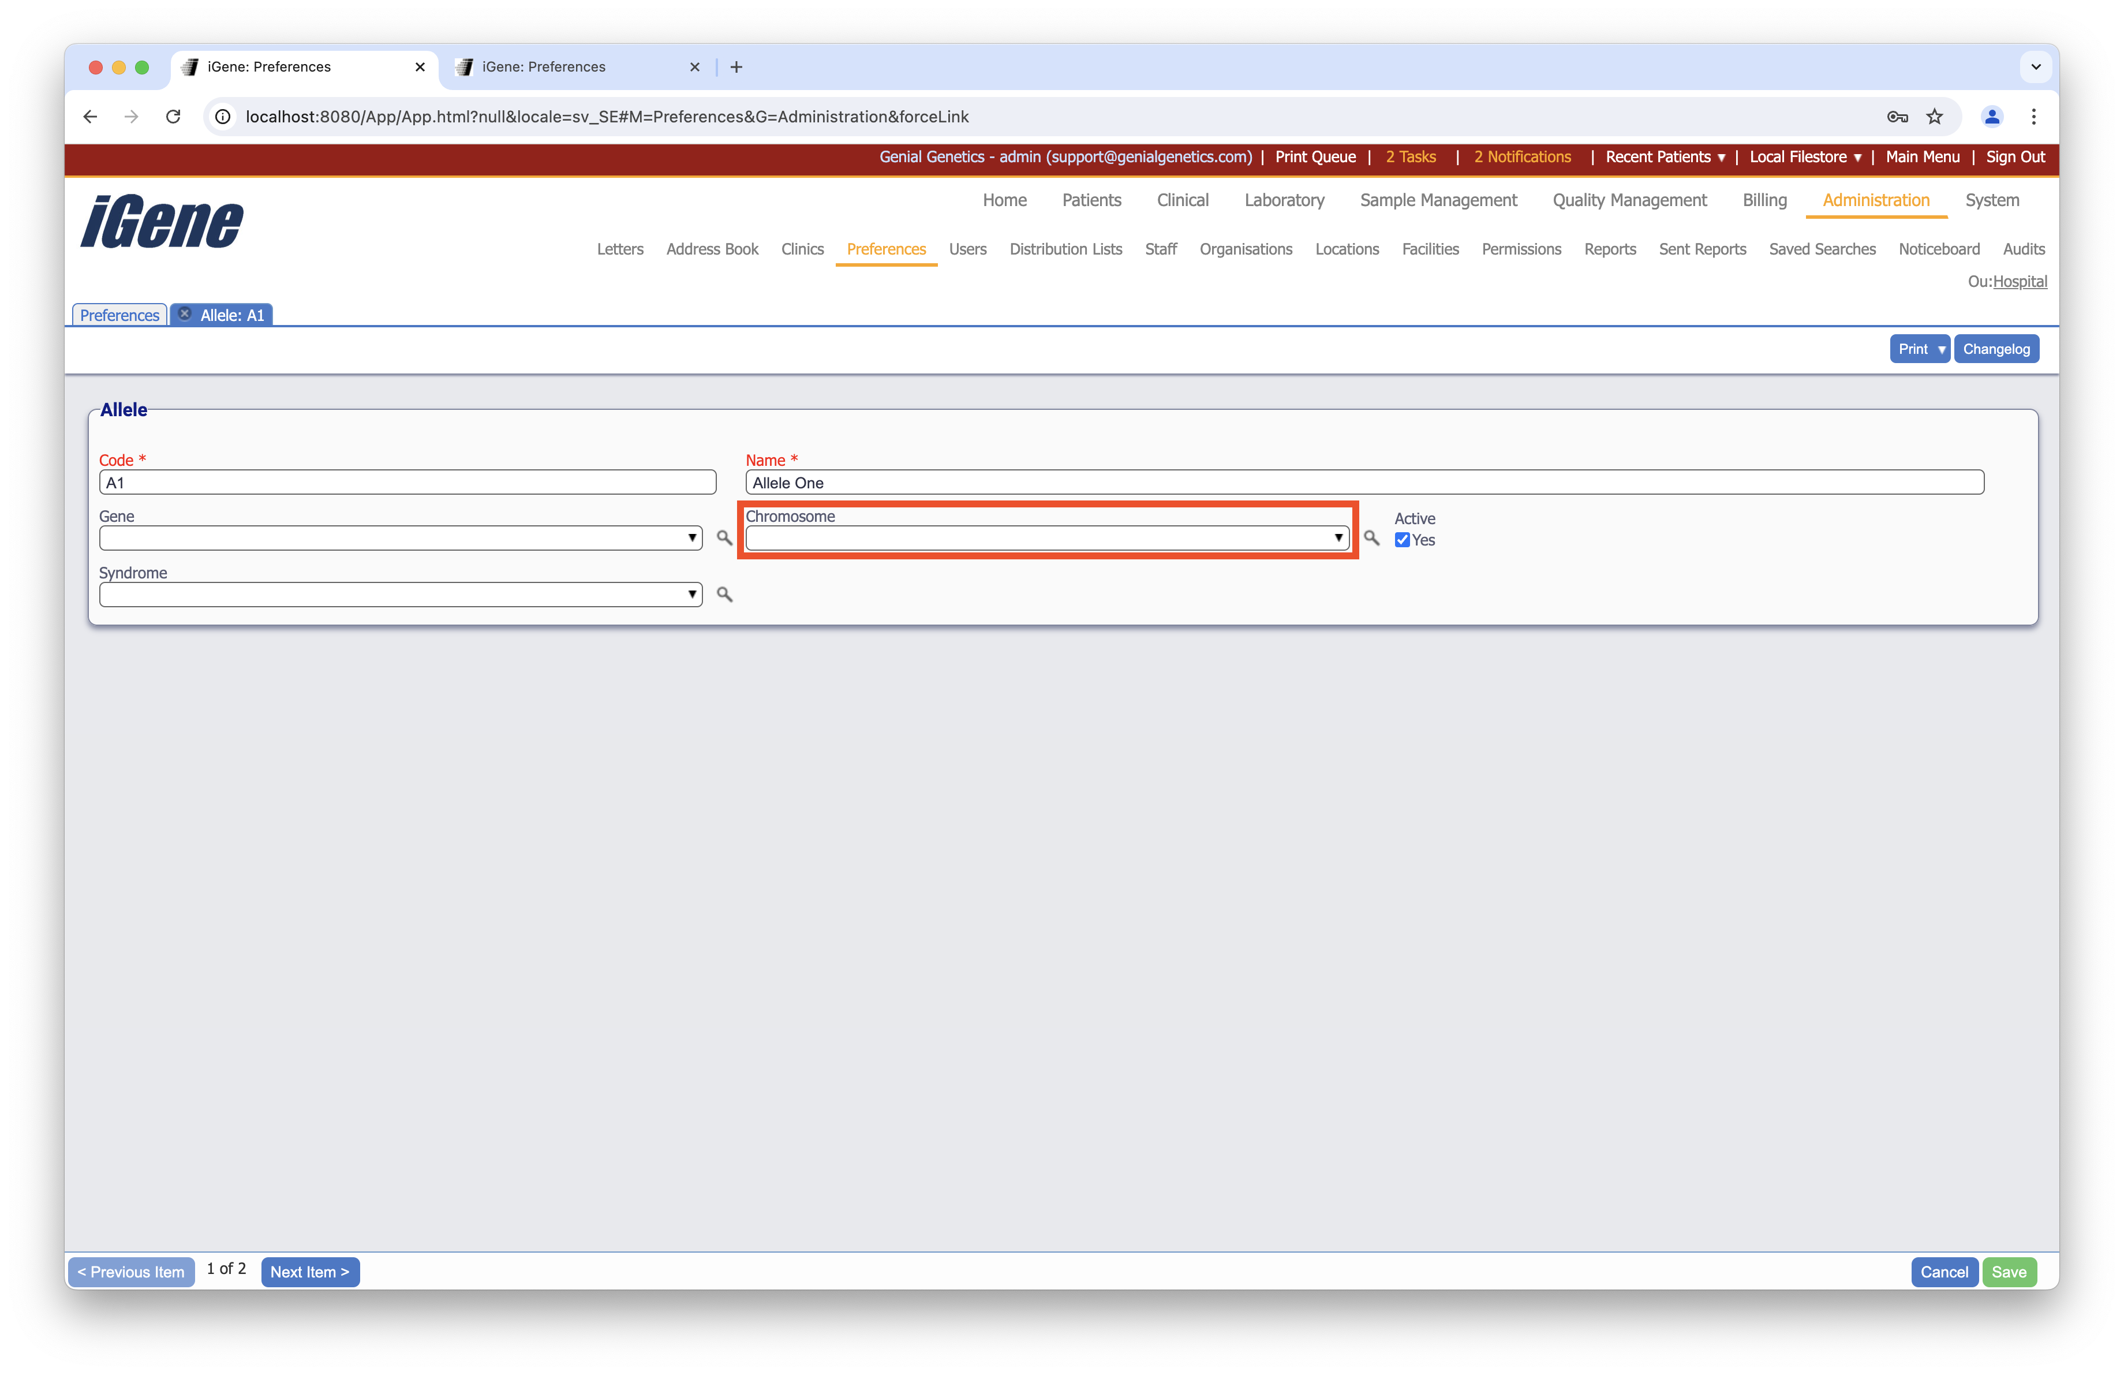Click the iGene logo
Image resolution: width=2124 pixels, height=1375 pixels.
tap(162, 221)
